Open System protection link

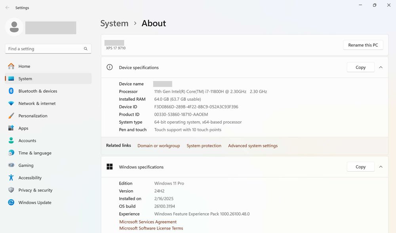pos(204,146)
